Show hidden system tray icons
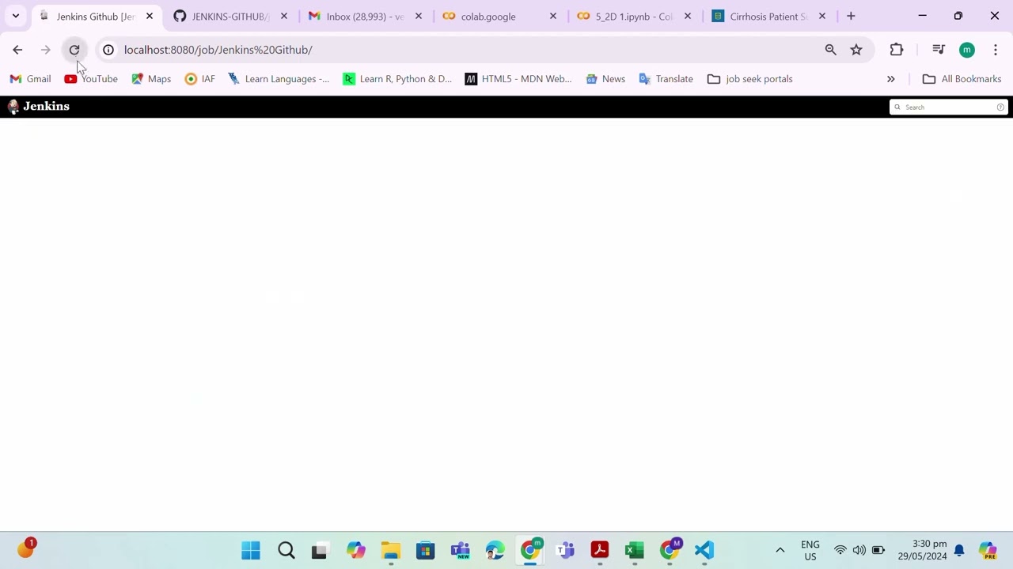This screenshot has height=569, width=1013. (x=780, y=550)
